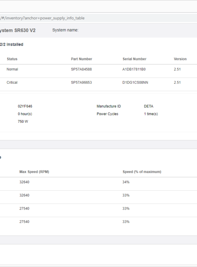
Task: Click the Power Cycles label
Action: click(108, 114)
